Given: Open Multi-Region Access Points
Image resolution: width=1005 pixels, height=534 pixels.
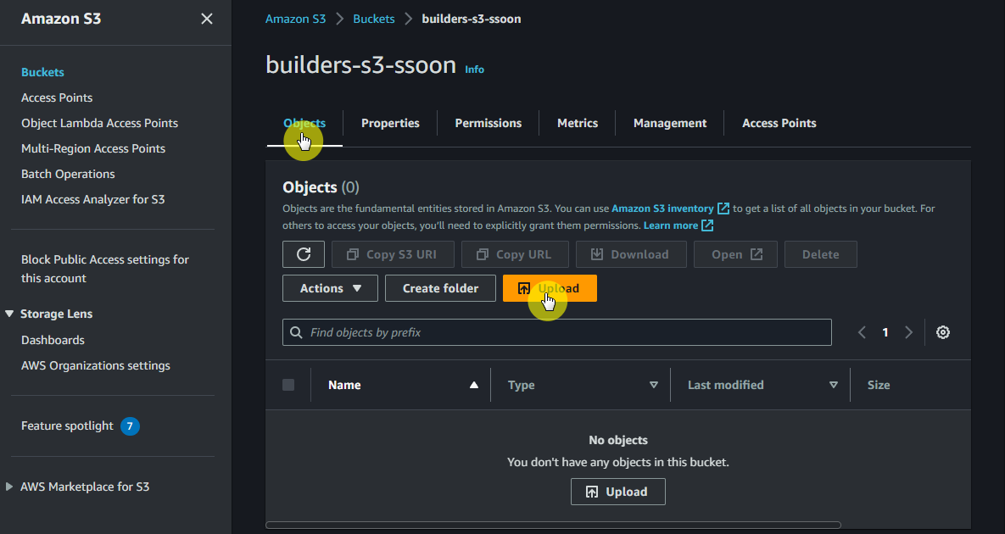Looking at the screenshot, I should tap(93, 148).
